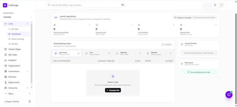Switch to the Upcoming tab
The height and width of the screenshot is (107, 237).
(67, 53)
